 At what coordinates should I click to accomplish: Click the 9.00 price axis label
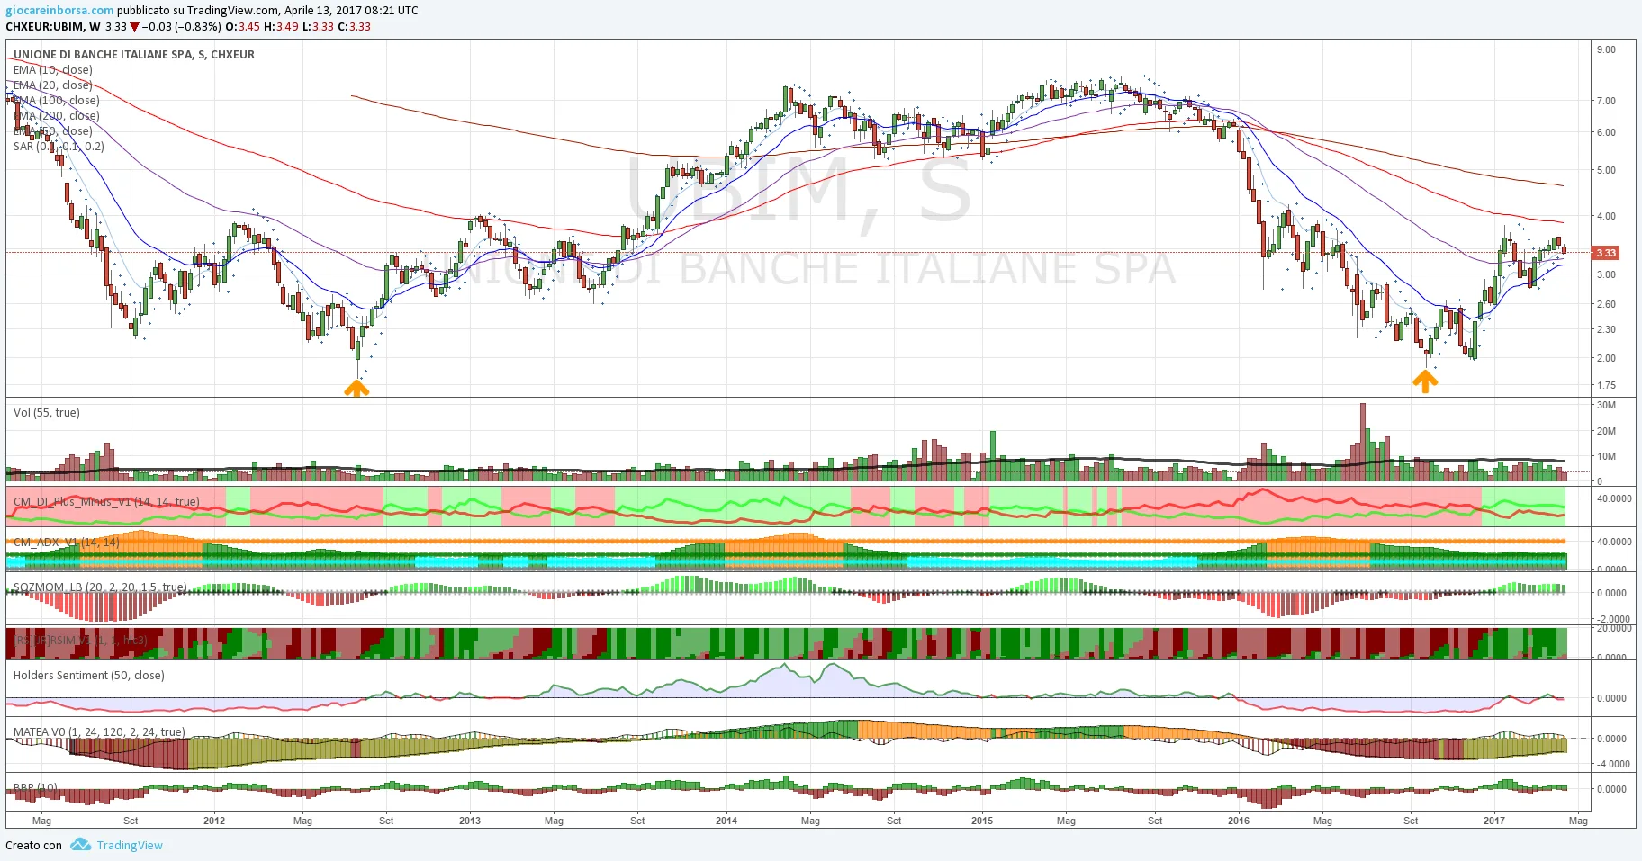click(1606, 49)
